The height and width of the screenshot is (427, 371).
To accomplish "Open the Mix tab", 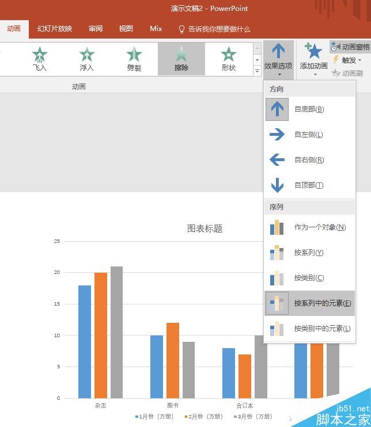I will (x=156, y=29).
